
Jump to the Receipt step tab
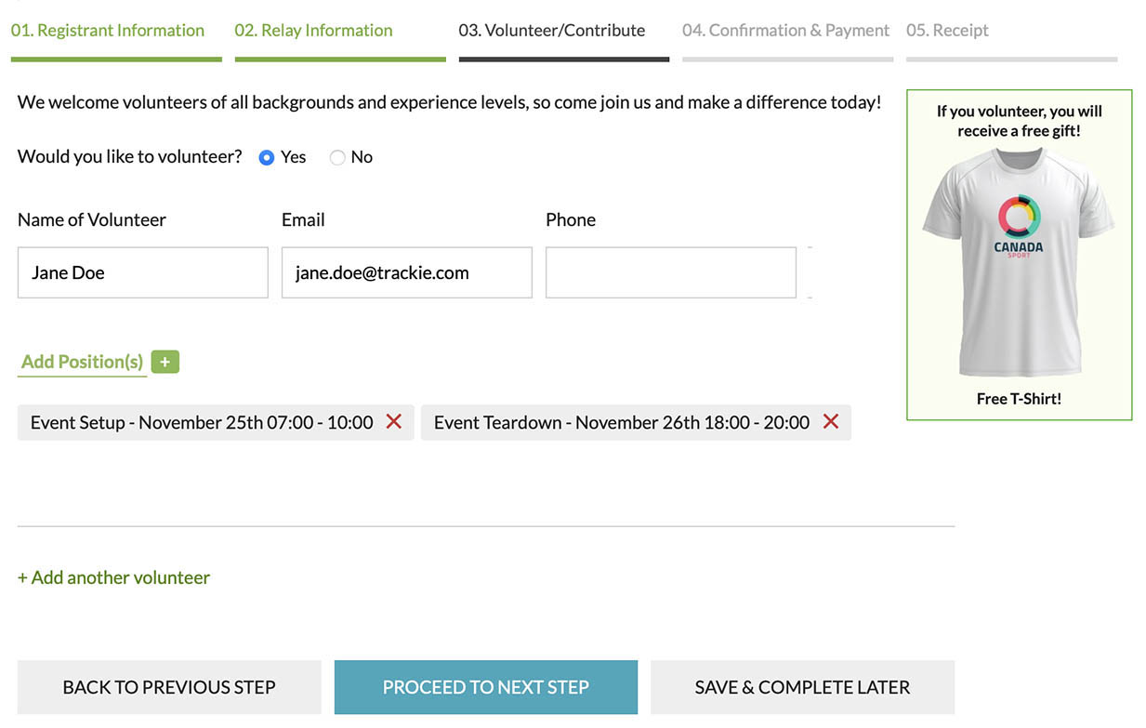[x=947, y=31]
